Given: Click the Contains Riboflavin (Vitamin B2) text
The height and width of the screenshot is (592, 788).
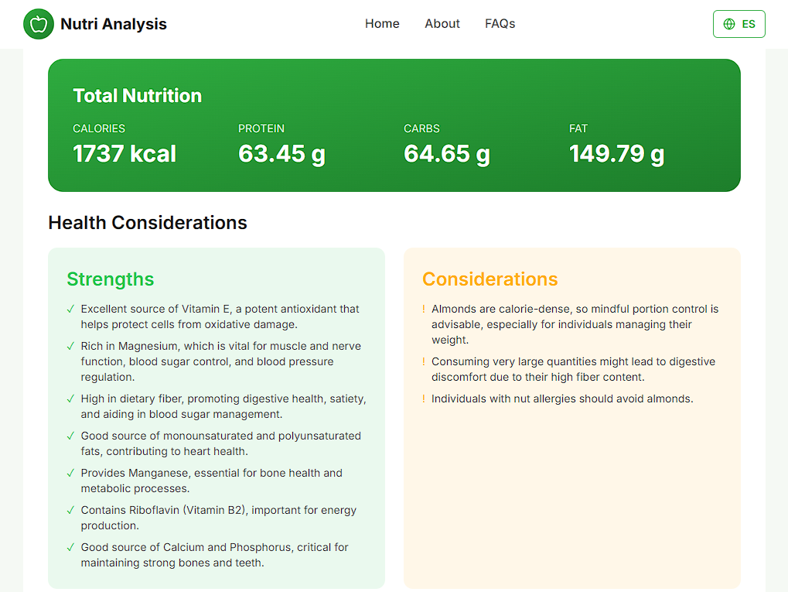Looking at the screenshot, I should pos(219,518).
